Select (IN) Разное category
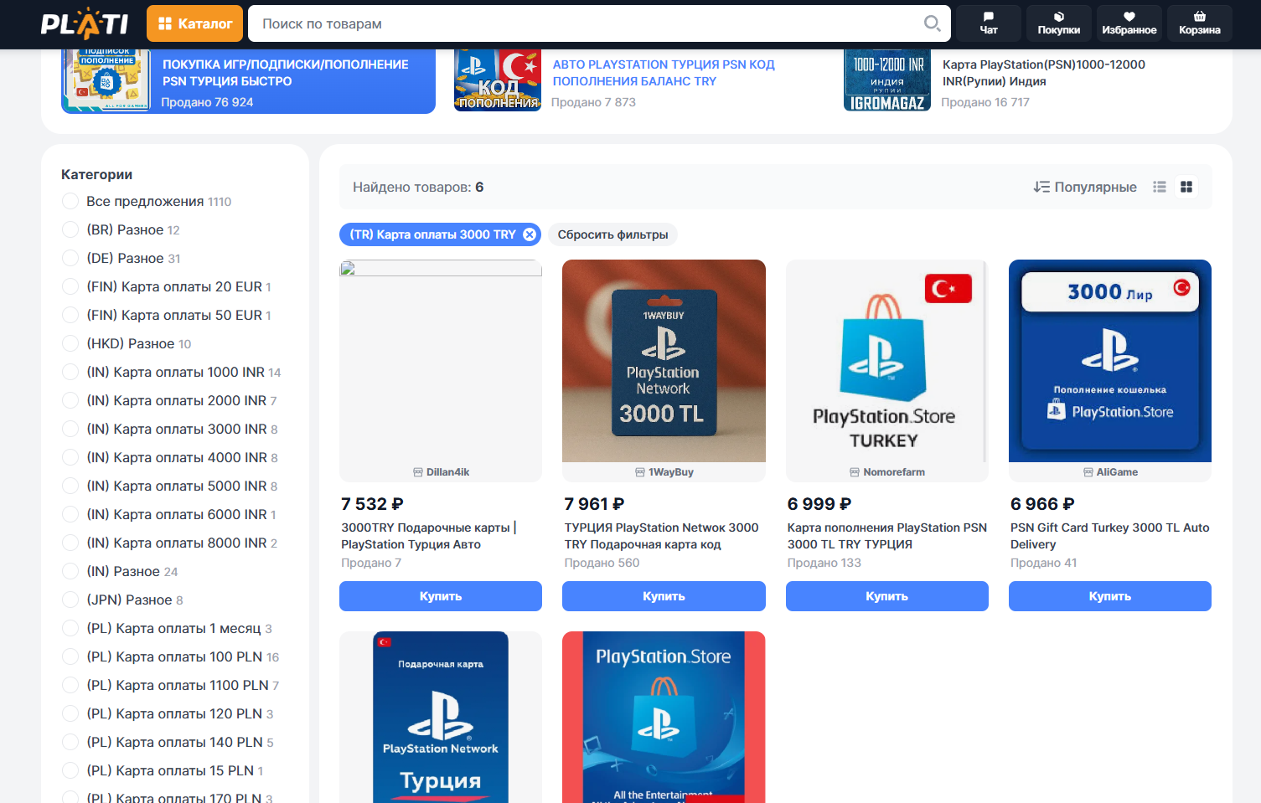1261x803 pixels. click(x=120, y=572)
